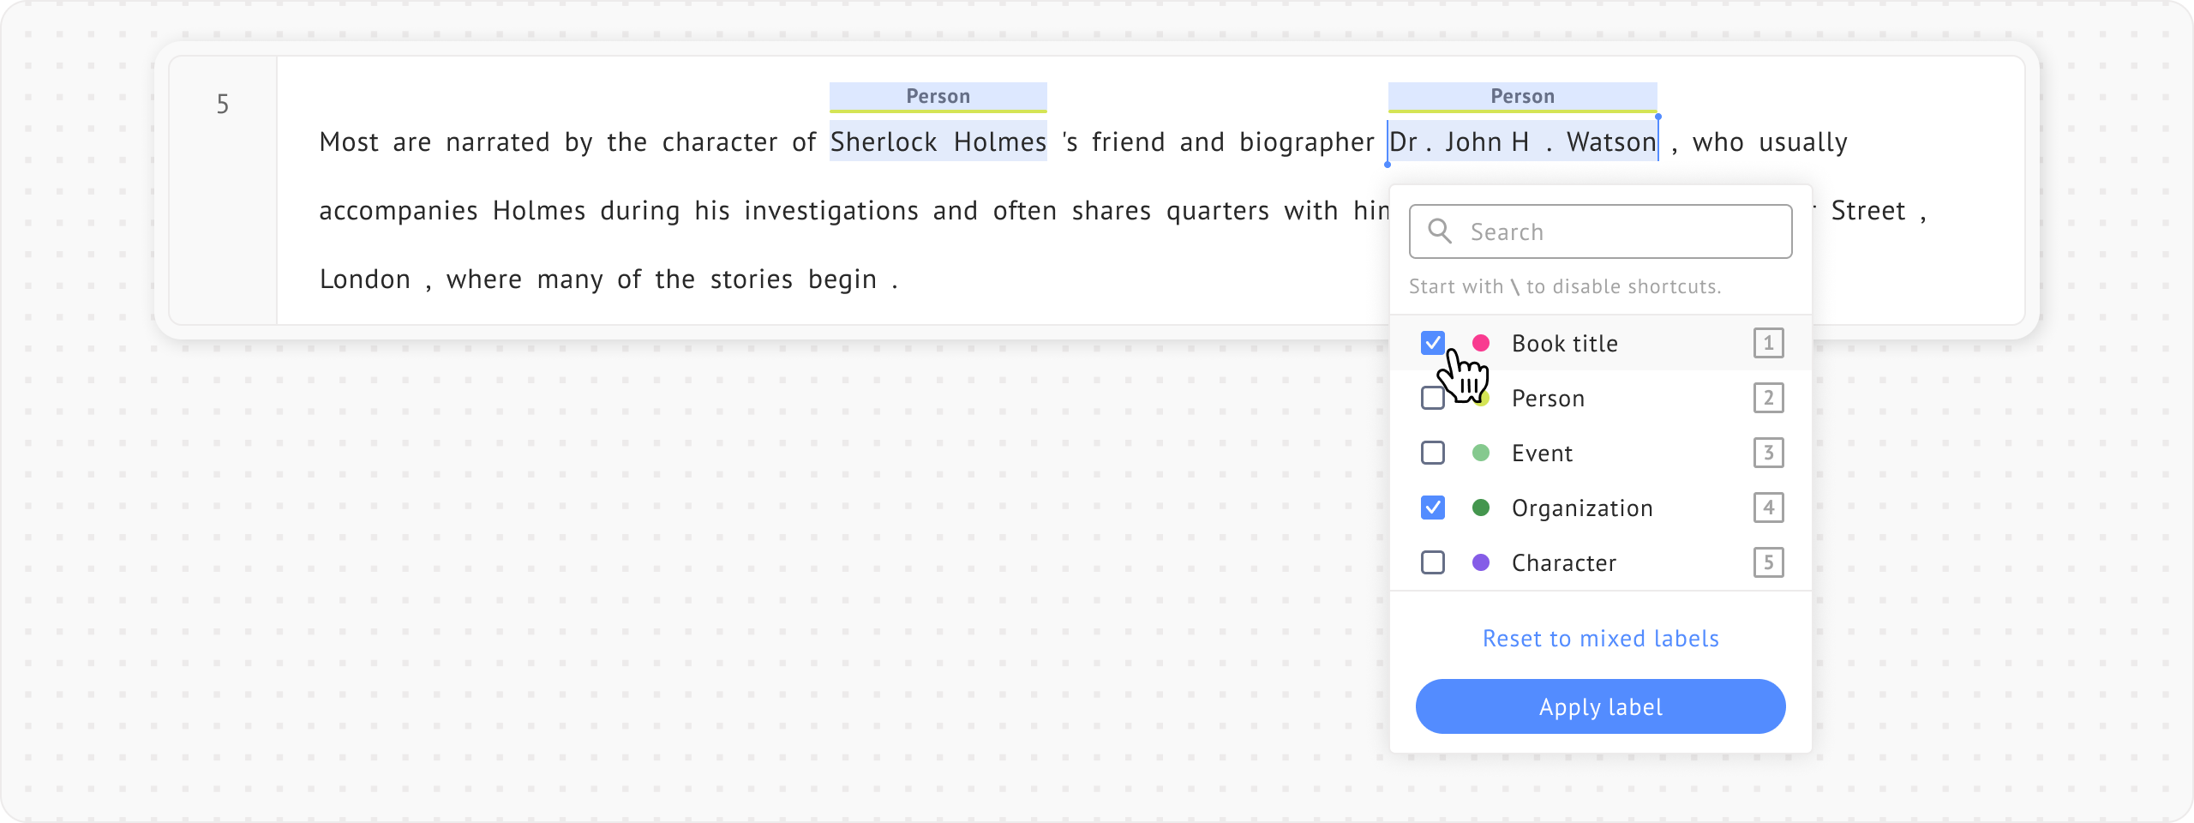Screen dimensions: 2194x823
Task: Click Person tag above Dr. John H. Watson
Action: click(x=1522, y=96)
